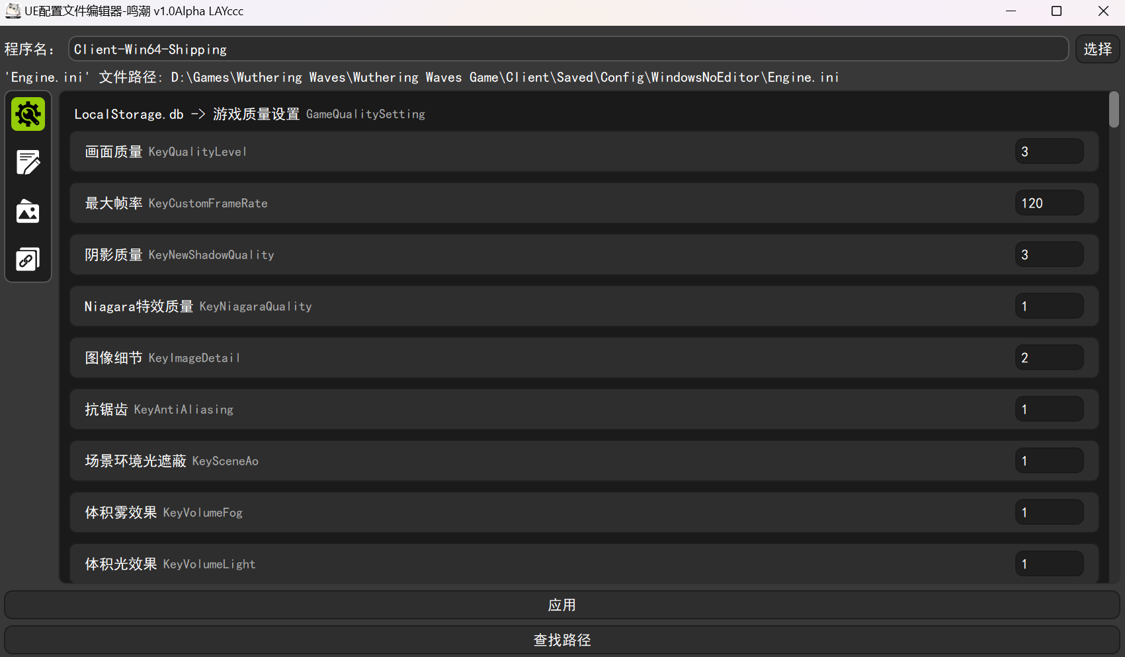This screenshot has height=657, width=1125.
Task: Click the KeyVolumeLight value field
Action: tap(1049, 563)
